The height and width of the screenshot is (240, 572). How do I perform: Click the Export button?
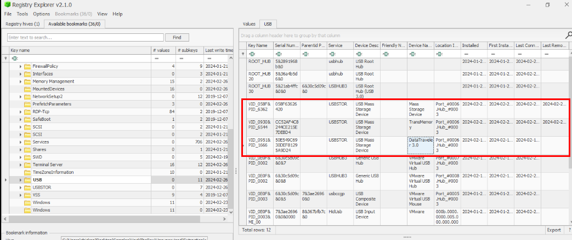553,230
